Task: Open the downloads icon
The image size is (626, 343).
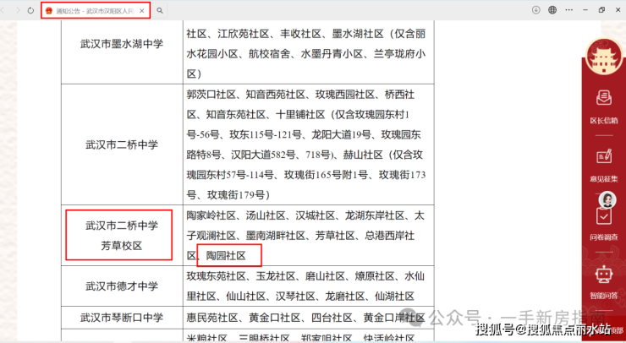Action: click(535, 10)
